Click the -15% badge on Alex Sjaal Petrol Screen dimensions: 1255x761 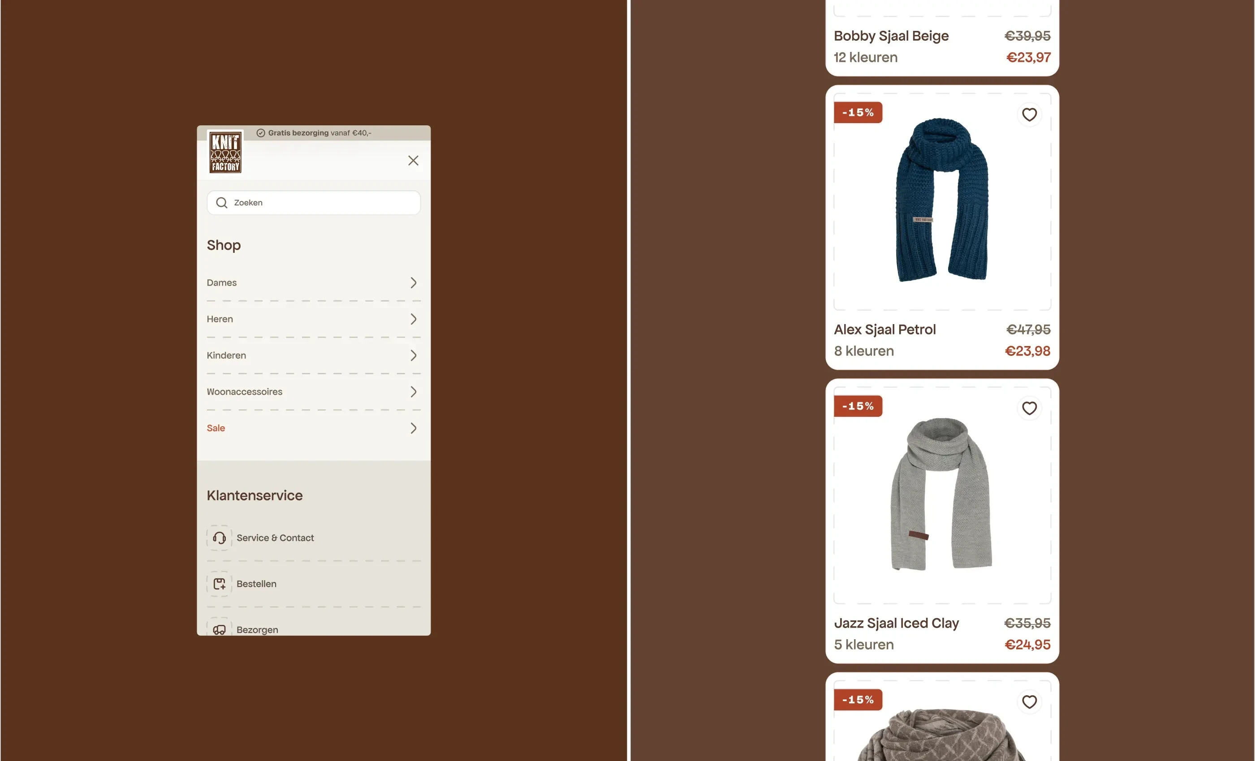tap(858, 112)
